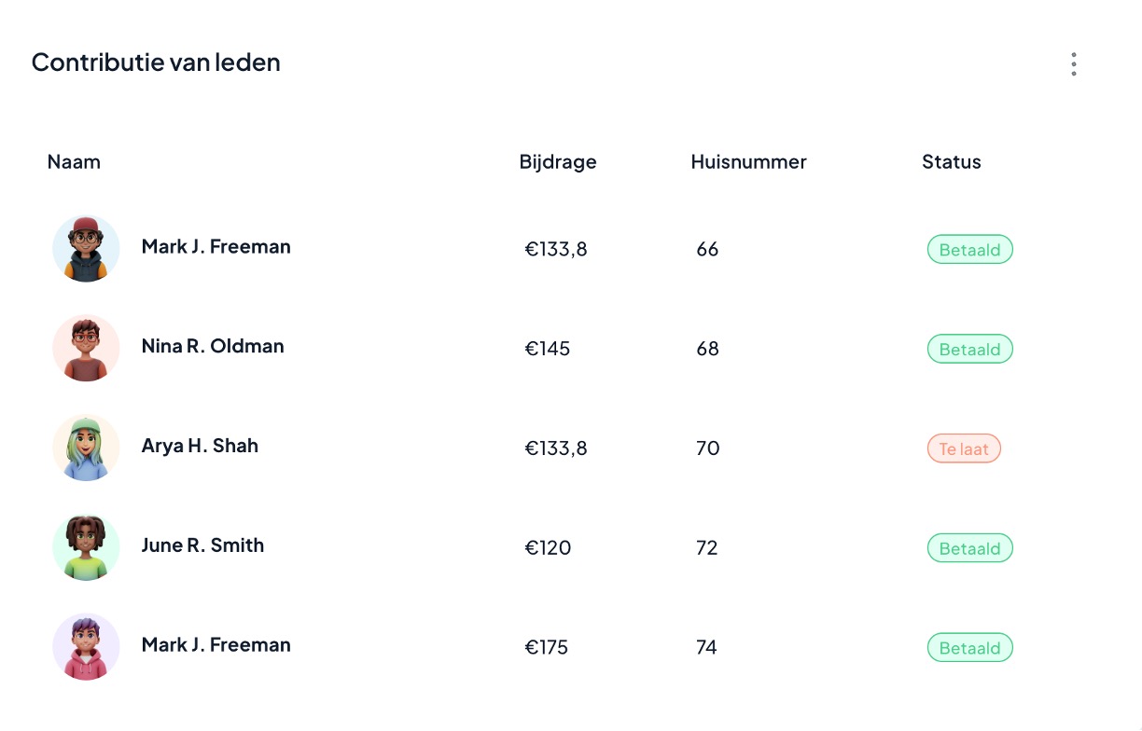Image resolution: width=1142 pixels, height=731 pixels.
Task: Click Mark J. Freeman's avatar in the first row
Action: 86,249
